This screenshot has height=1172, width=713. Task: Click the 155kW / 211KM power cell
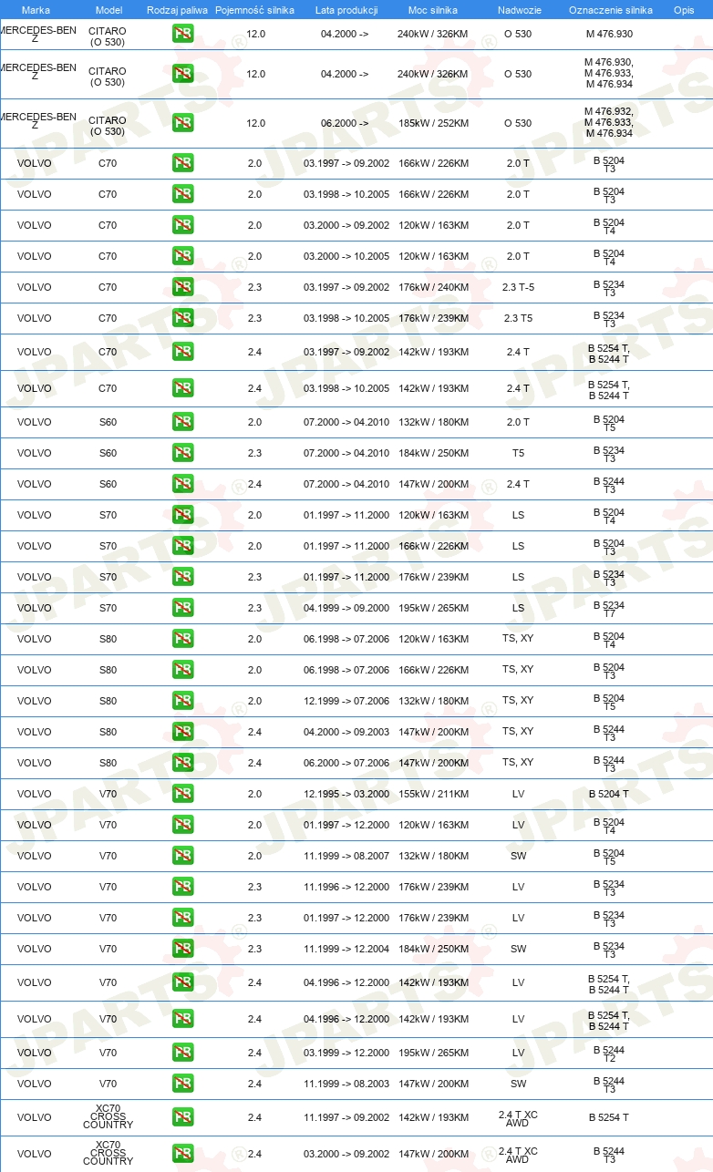pyautogui.click(x=433, y=794)
